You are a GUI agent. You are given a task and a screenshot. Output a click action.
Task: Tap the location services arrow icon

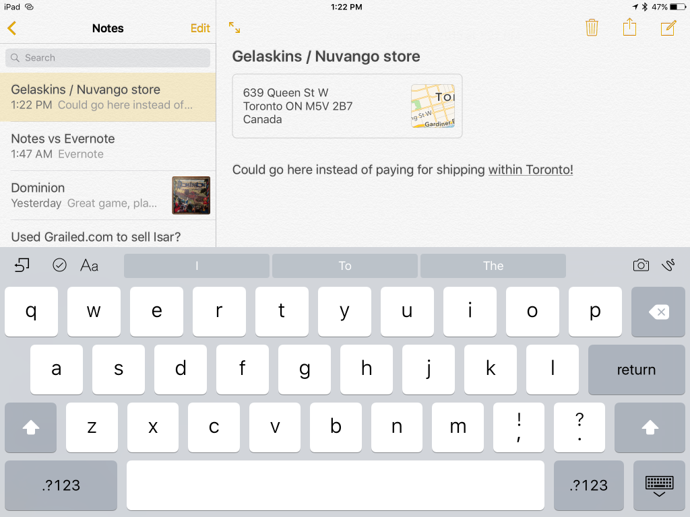pos(635,7)
